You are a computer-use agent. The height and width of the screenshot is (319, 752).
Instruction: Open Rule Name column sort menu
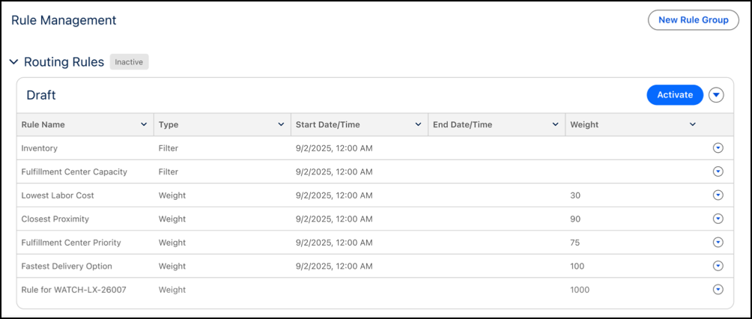pos(143,125)
